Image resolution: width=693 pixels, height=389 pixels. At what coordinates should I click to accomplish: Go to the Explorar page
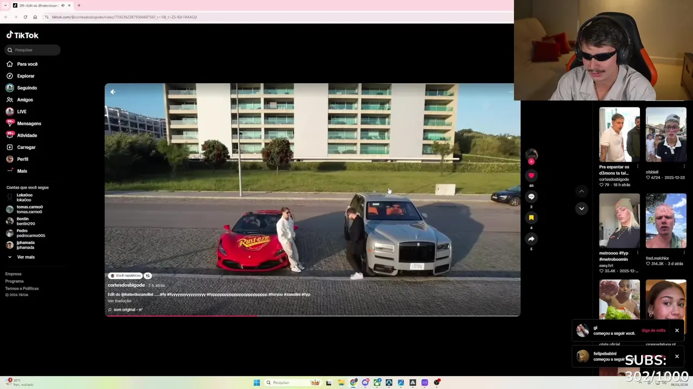click(x=20, y=76)
